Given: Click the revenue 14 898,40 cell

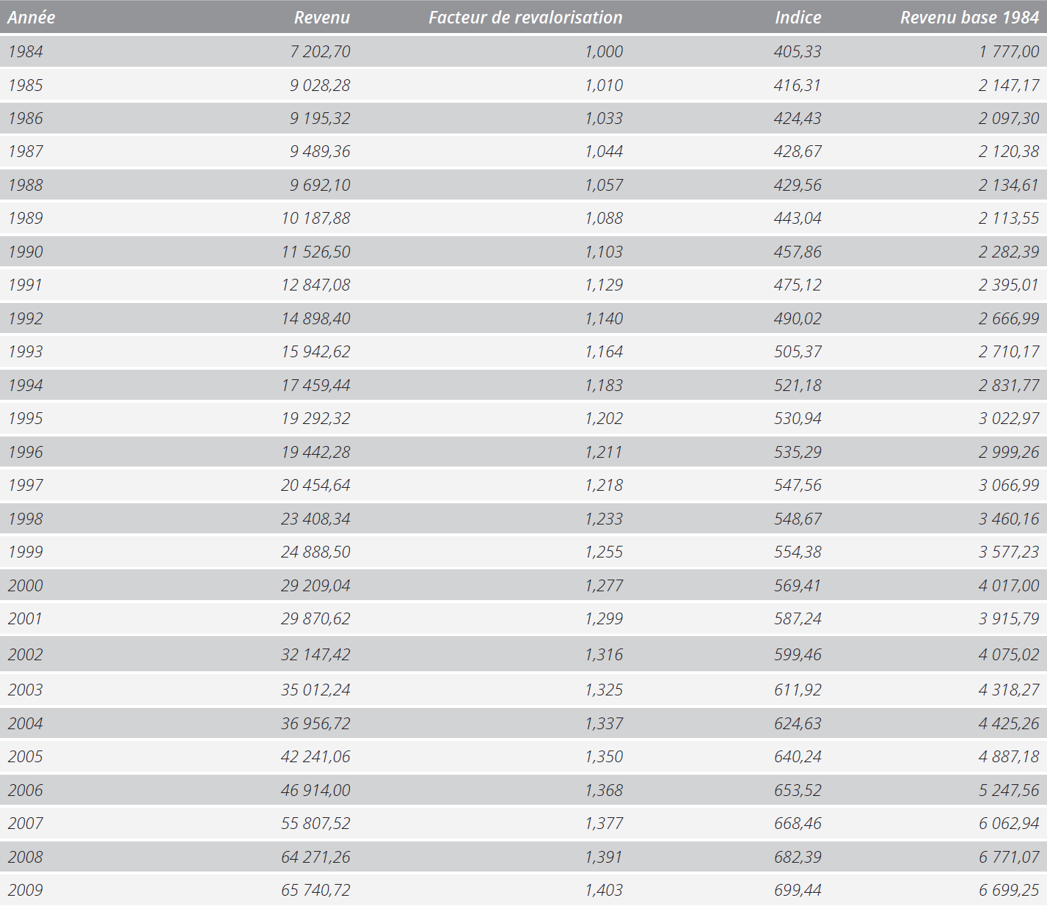Looking at the screenshot, I should point(316,318).
